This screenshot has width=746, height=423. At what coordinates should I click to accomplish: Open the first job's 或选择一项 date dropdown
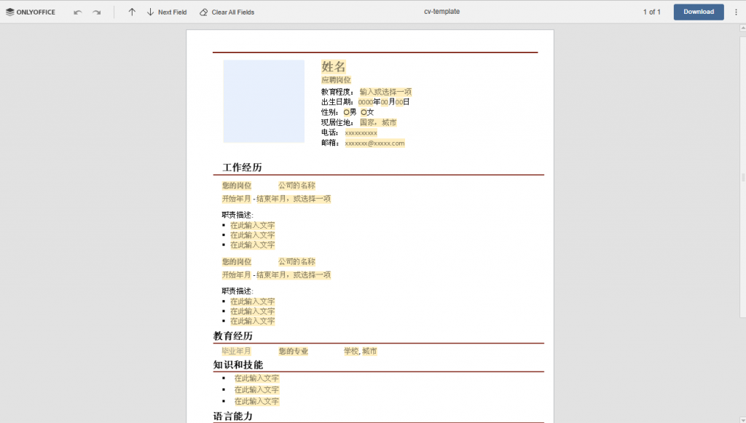coord(313,198)
